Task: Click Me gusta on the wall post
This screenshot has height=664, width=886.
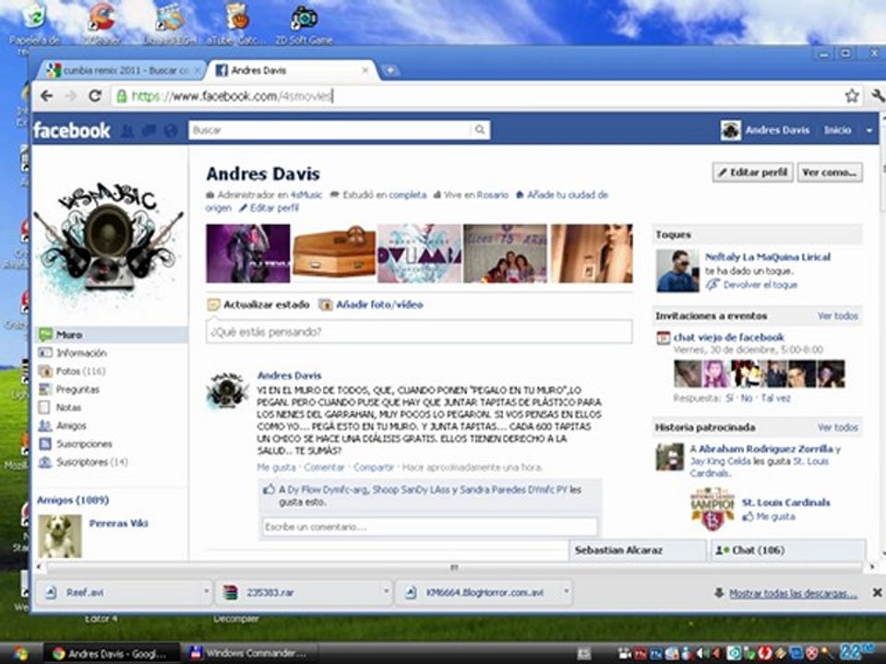Action: coord(276,468)
